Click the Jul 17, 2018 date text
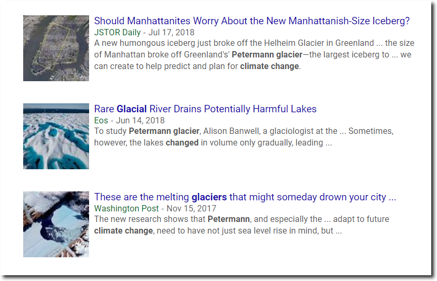Screen dimensions: 437x281 click(171, 32)
